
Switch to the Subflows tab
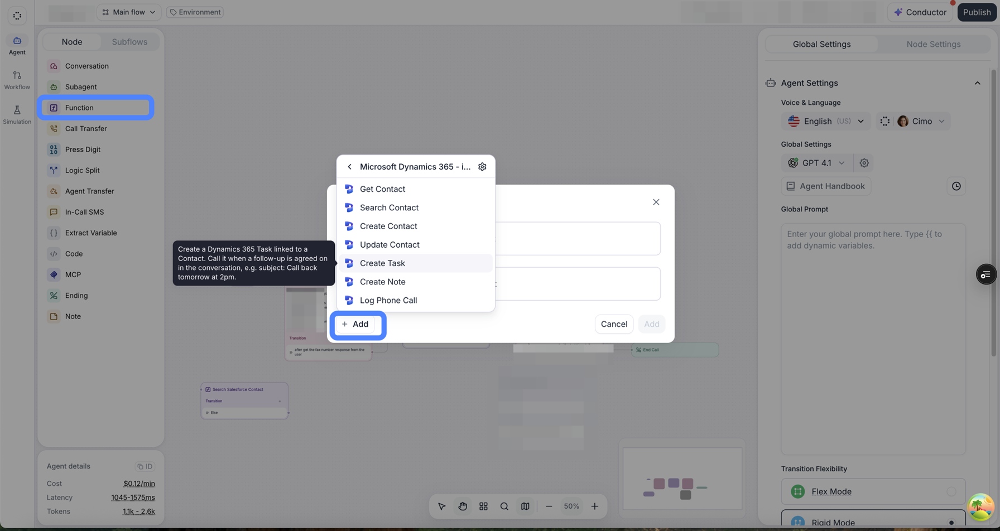129,42
